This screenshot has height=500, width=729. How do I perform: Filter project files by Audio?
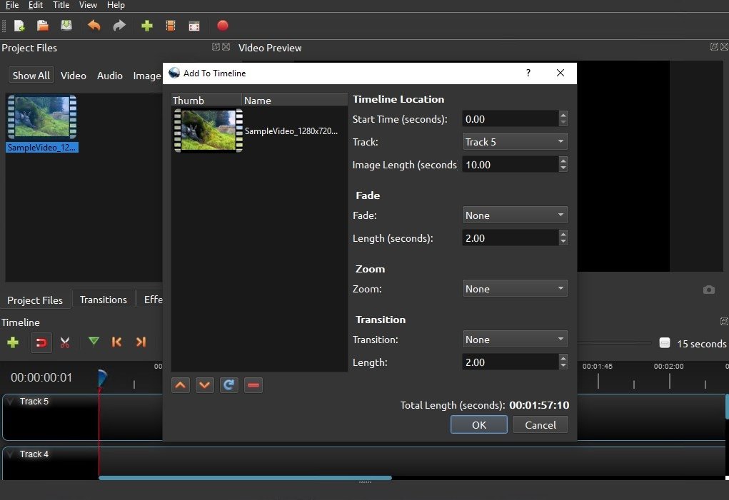click(x=110, y=76)
